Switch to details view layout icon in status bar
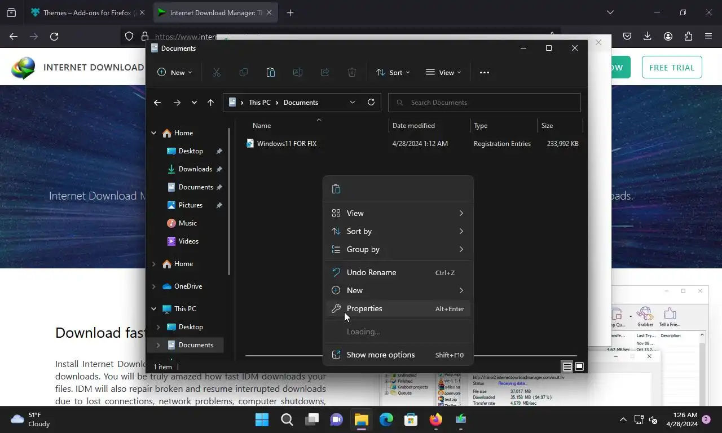 (567, 366)
